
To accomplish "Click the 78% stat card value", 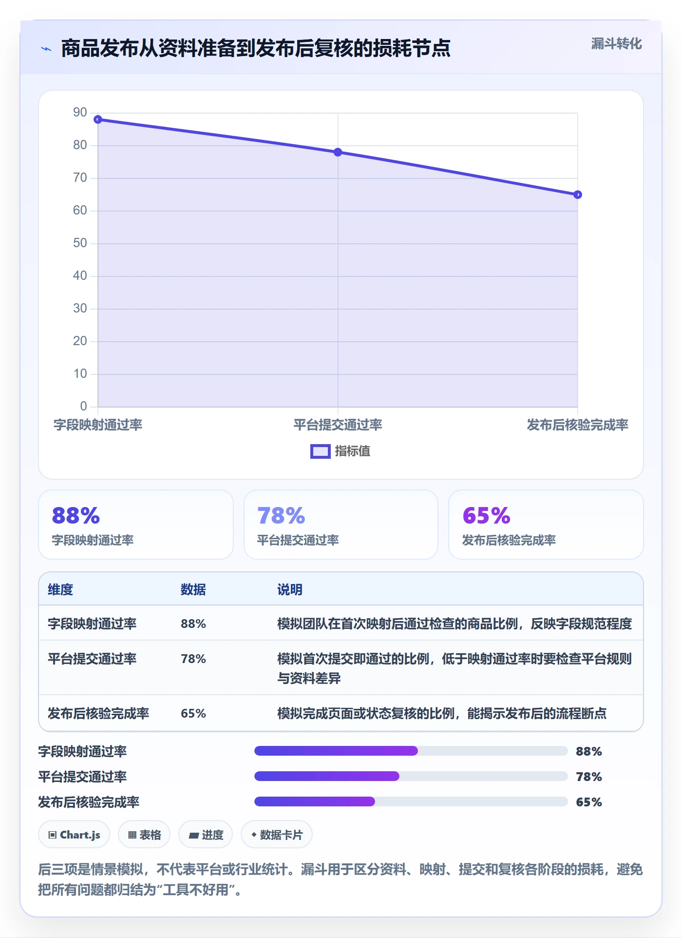I will (x=281, y=515).
